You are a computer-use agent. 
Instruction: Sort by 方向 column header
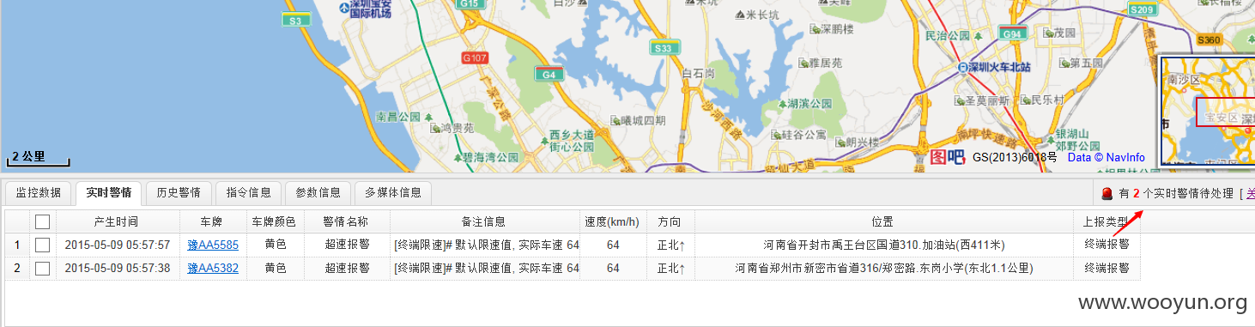click(670, 221)
